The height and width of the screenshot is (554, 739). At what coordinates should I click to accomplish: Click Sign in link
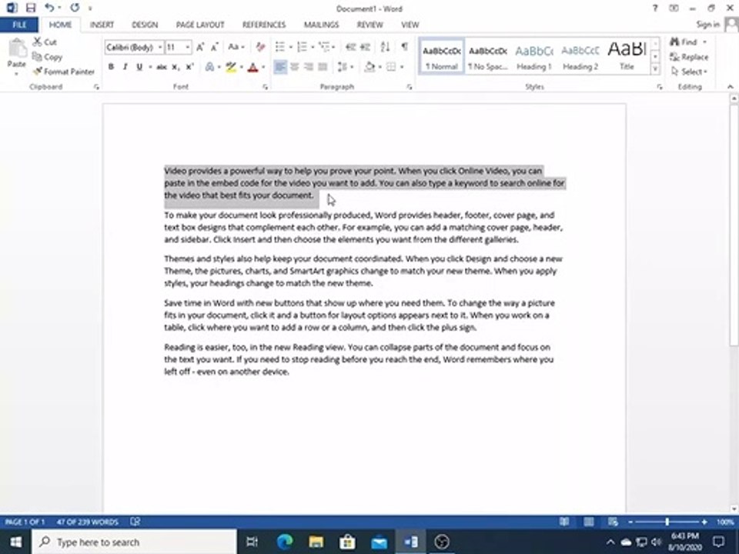click(x=708, y=25)
